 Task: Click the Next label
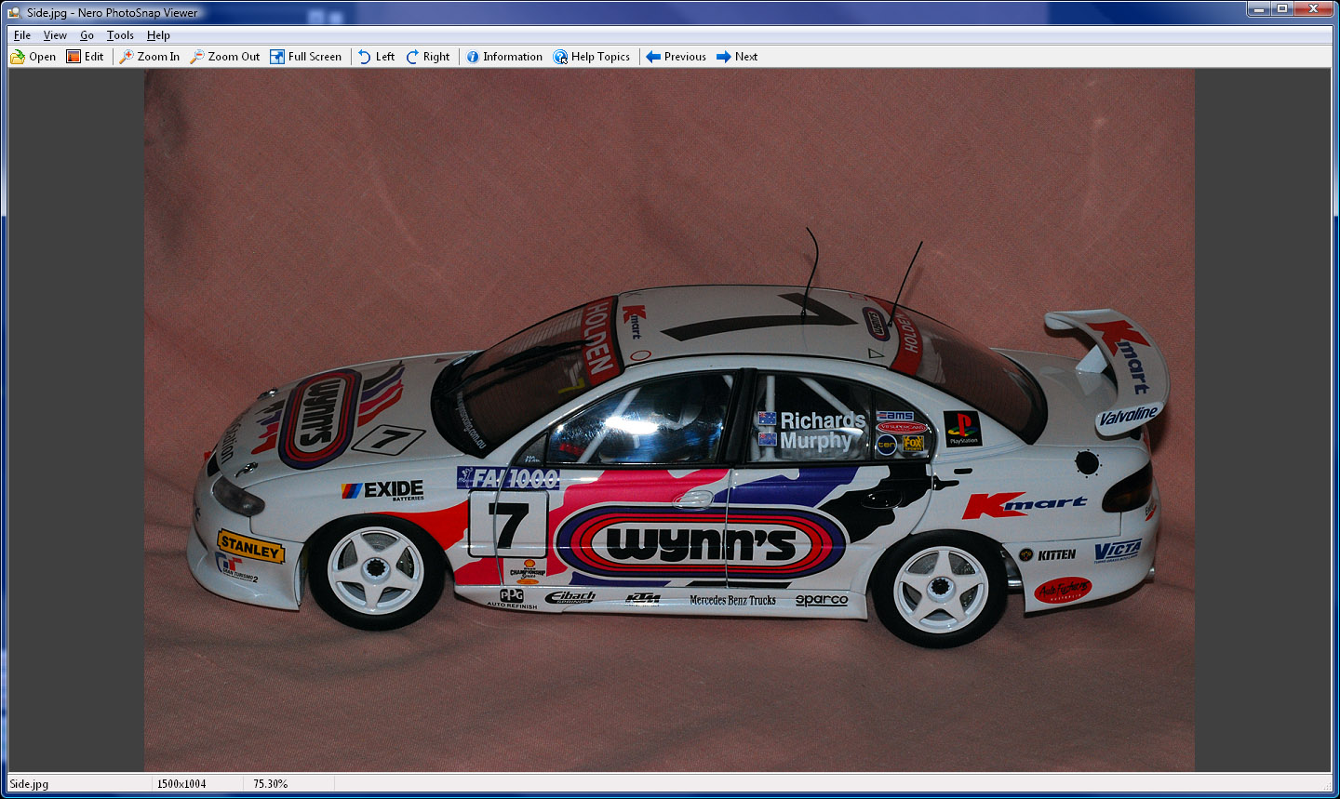pos(746,57)
